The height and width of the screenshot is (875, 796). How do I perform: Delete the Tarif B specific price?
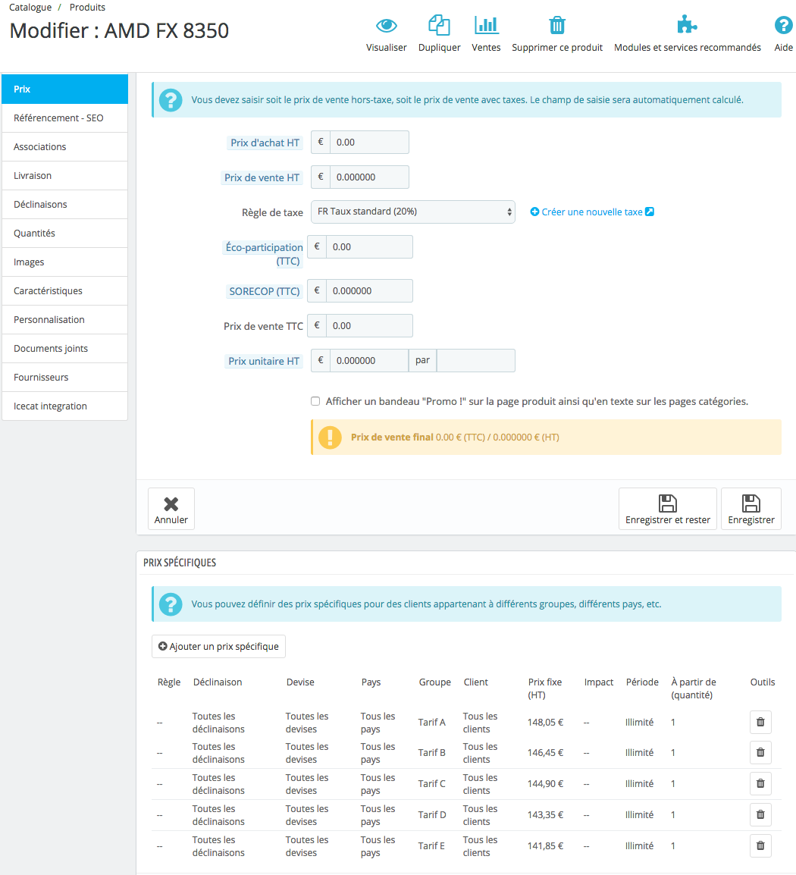tap(760, 753)
